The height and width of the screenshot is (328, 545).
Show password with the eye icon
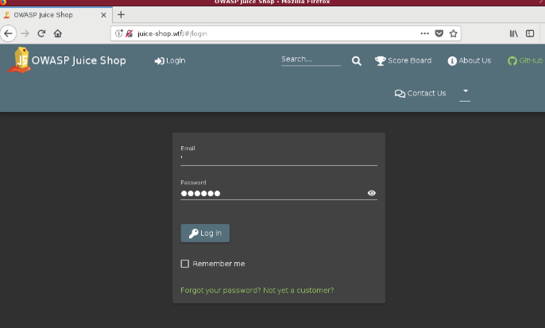[x=372, y=193]
